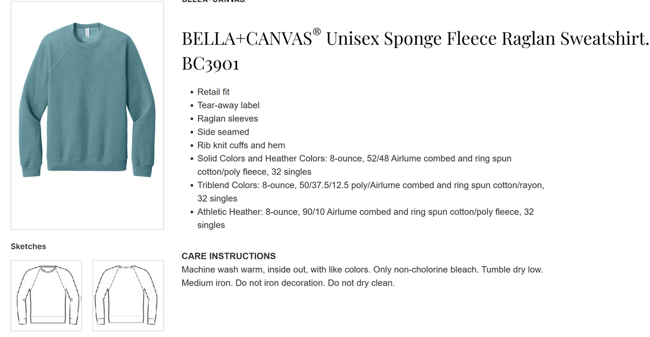
Task: Click the CARE INSTRUCTIONS heading
Action: (229, 256)
